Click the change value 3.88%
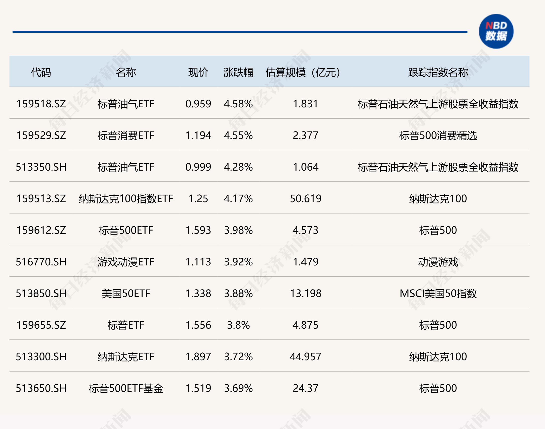Viewport: 545px width, 429px height. click(x=238, y=293)
